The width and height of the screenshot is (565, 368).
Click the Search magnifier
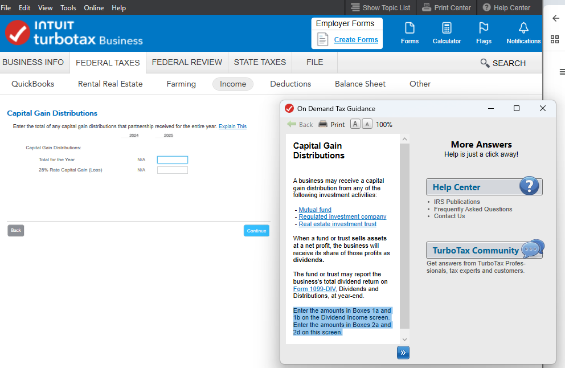[x=485, y=63]
